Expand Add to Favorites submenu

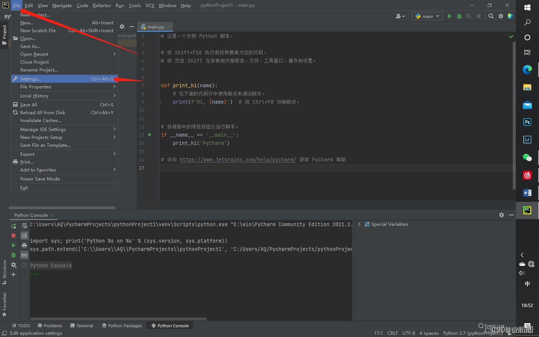[x=64, y=170]
